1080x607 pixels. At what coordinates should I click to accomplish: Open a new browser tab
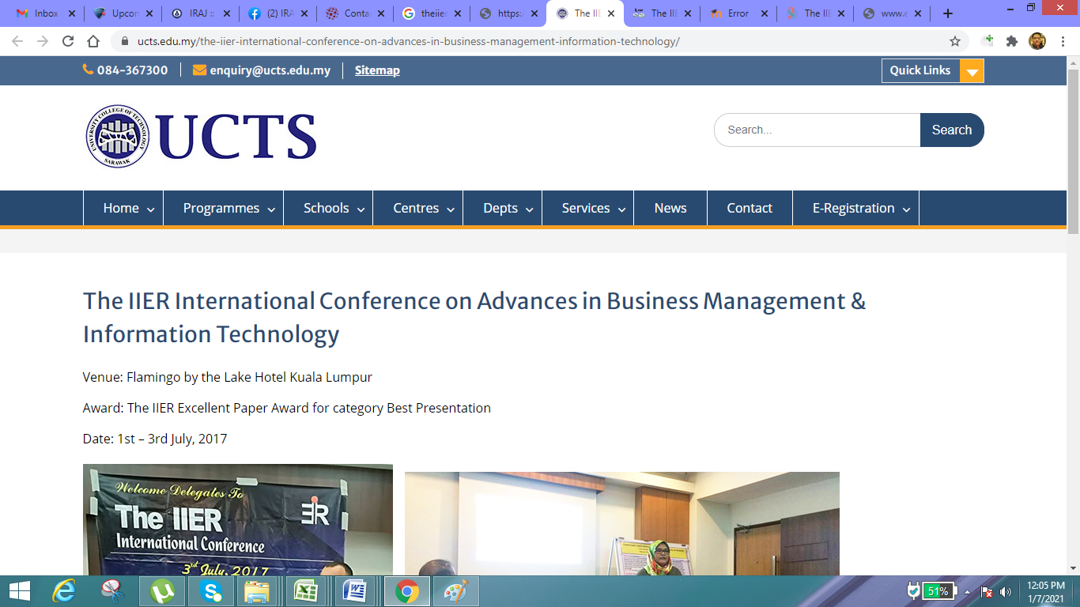click(x=948, y=13)
